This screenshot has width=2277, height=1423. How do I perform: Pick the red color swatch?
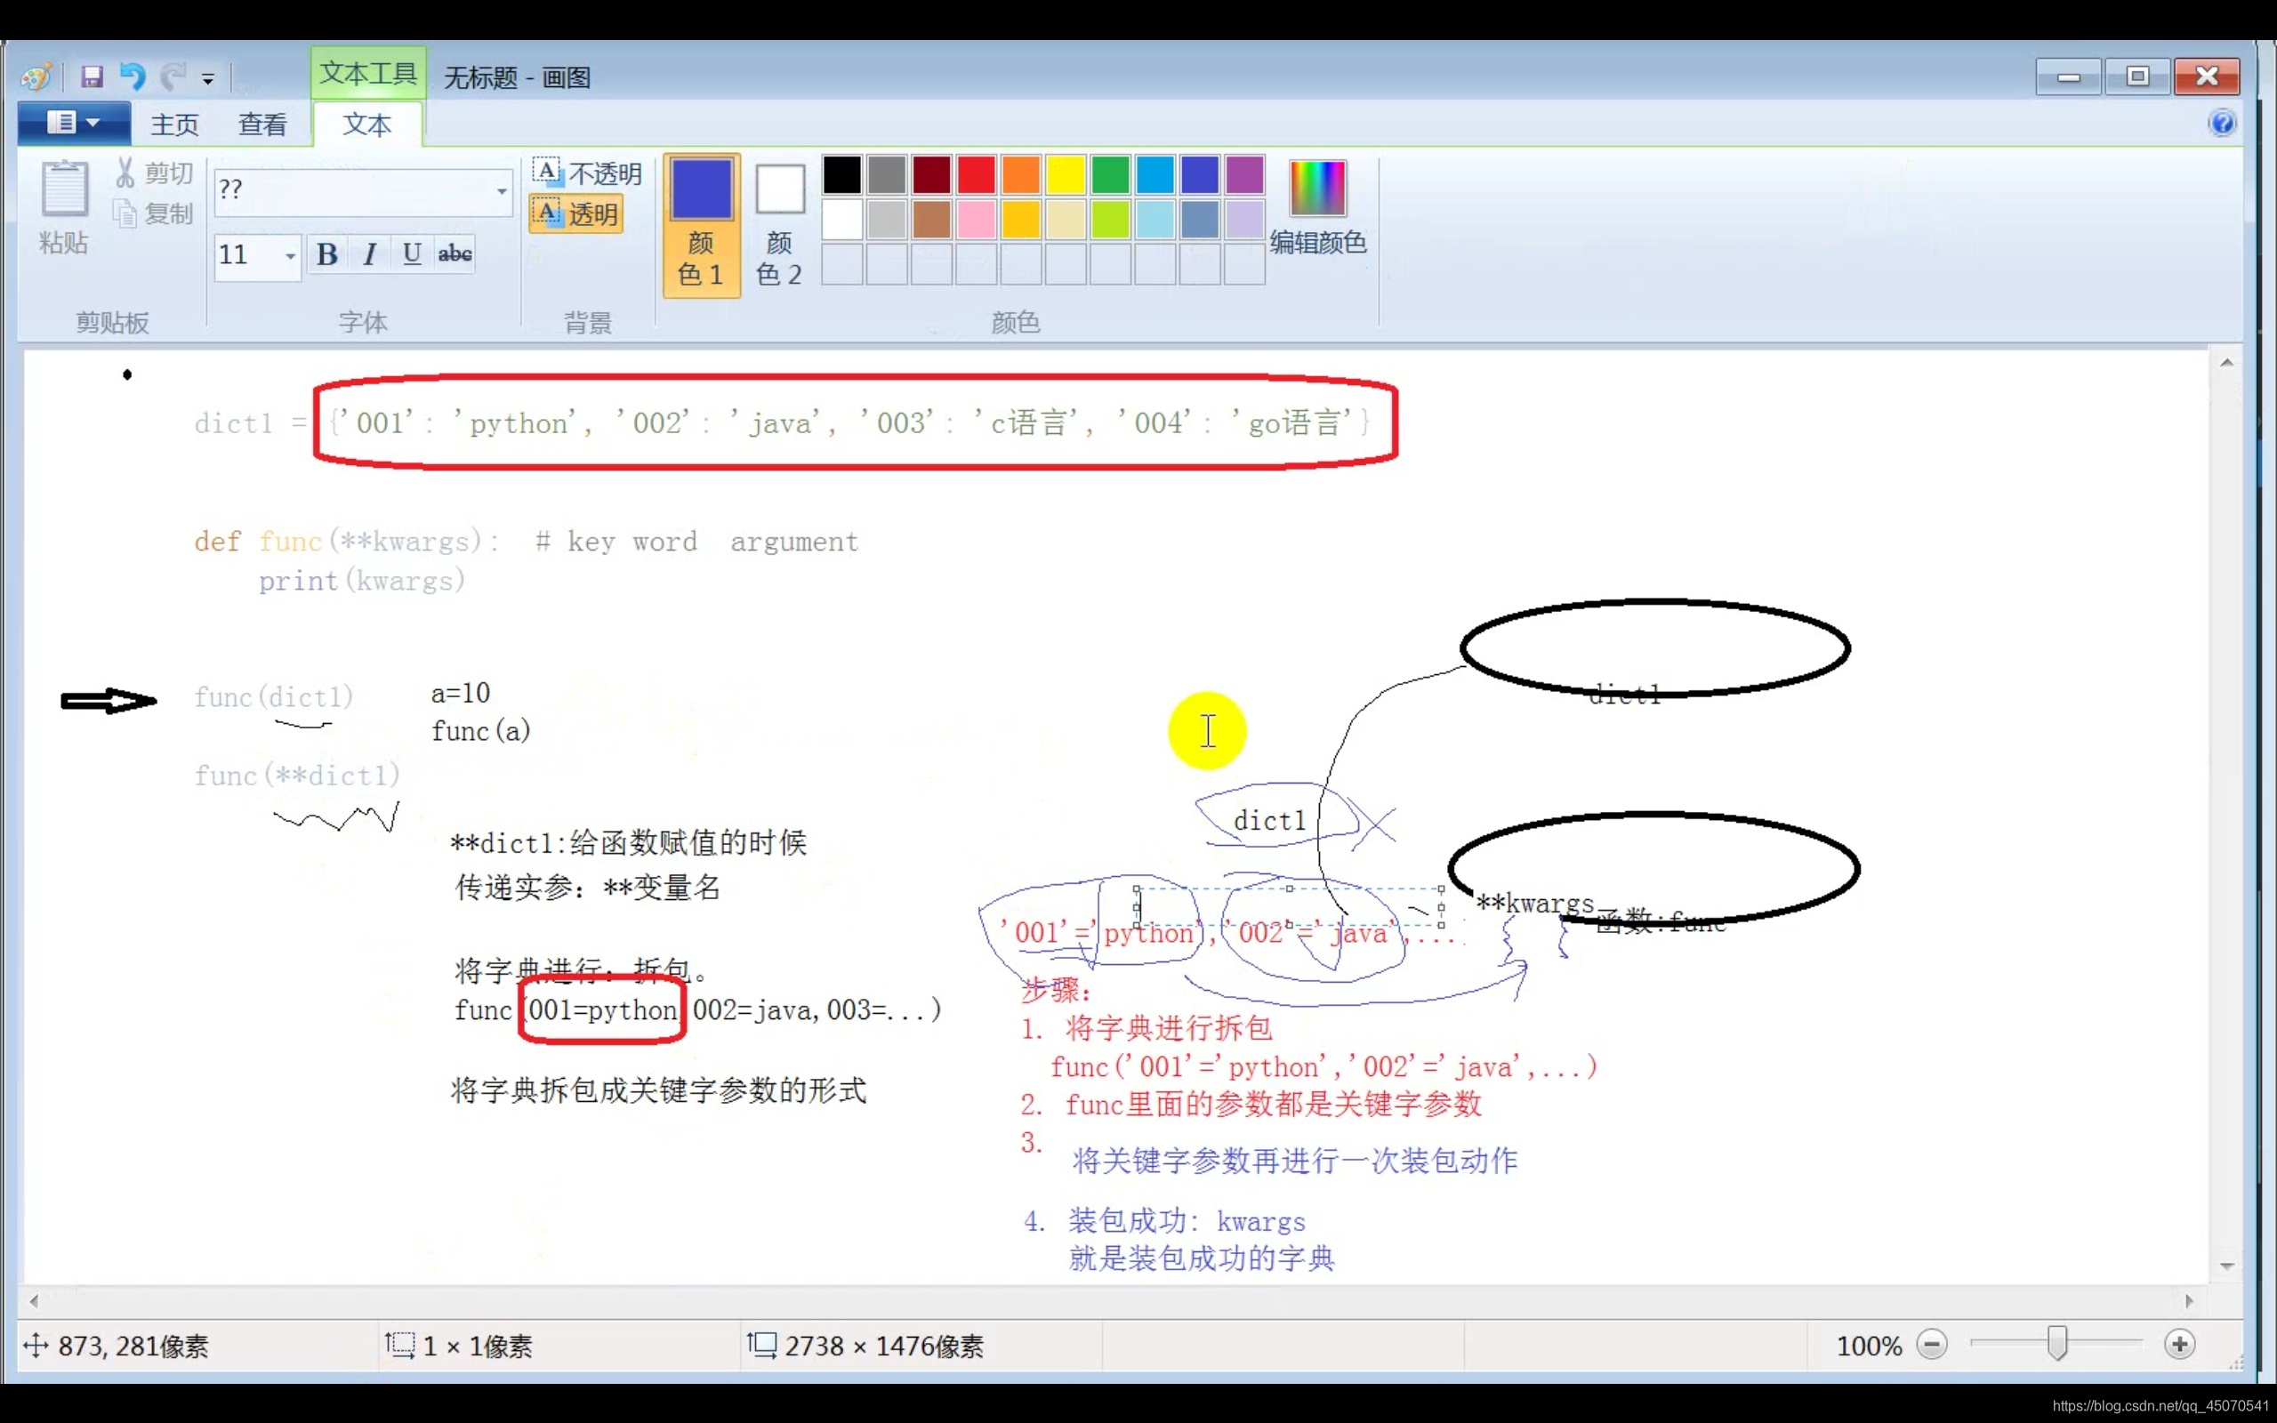click(x=976, y=175)
